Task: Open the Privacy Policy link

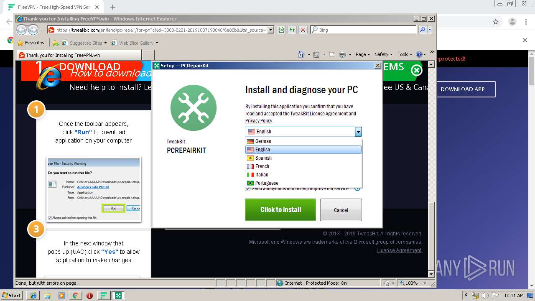Action: coord(259,121)
